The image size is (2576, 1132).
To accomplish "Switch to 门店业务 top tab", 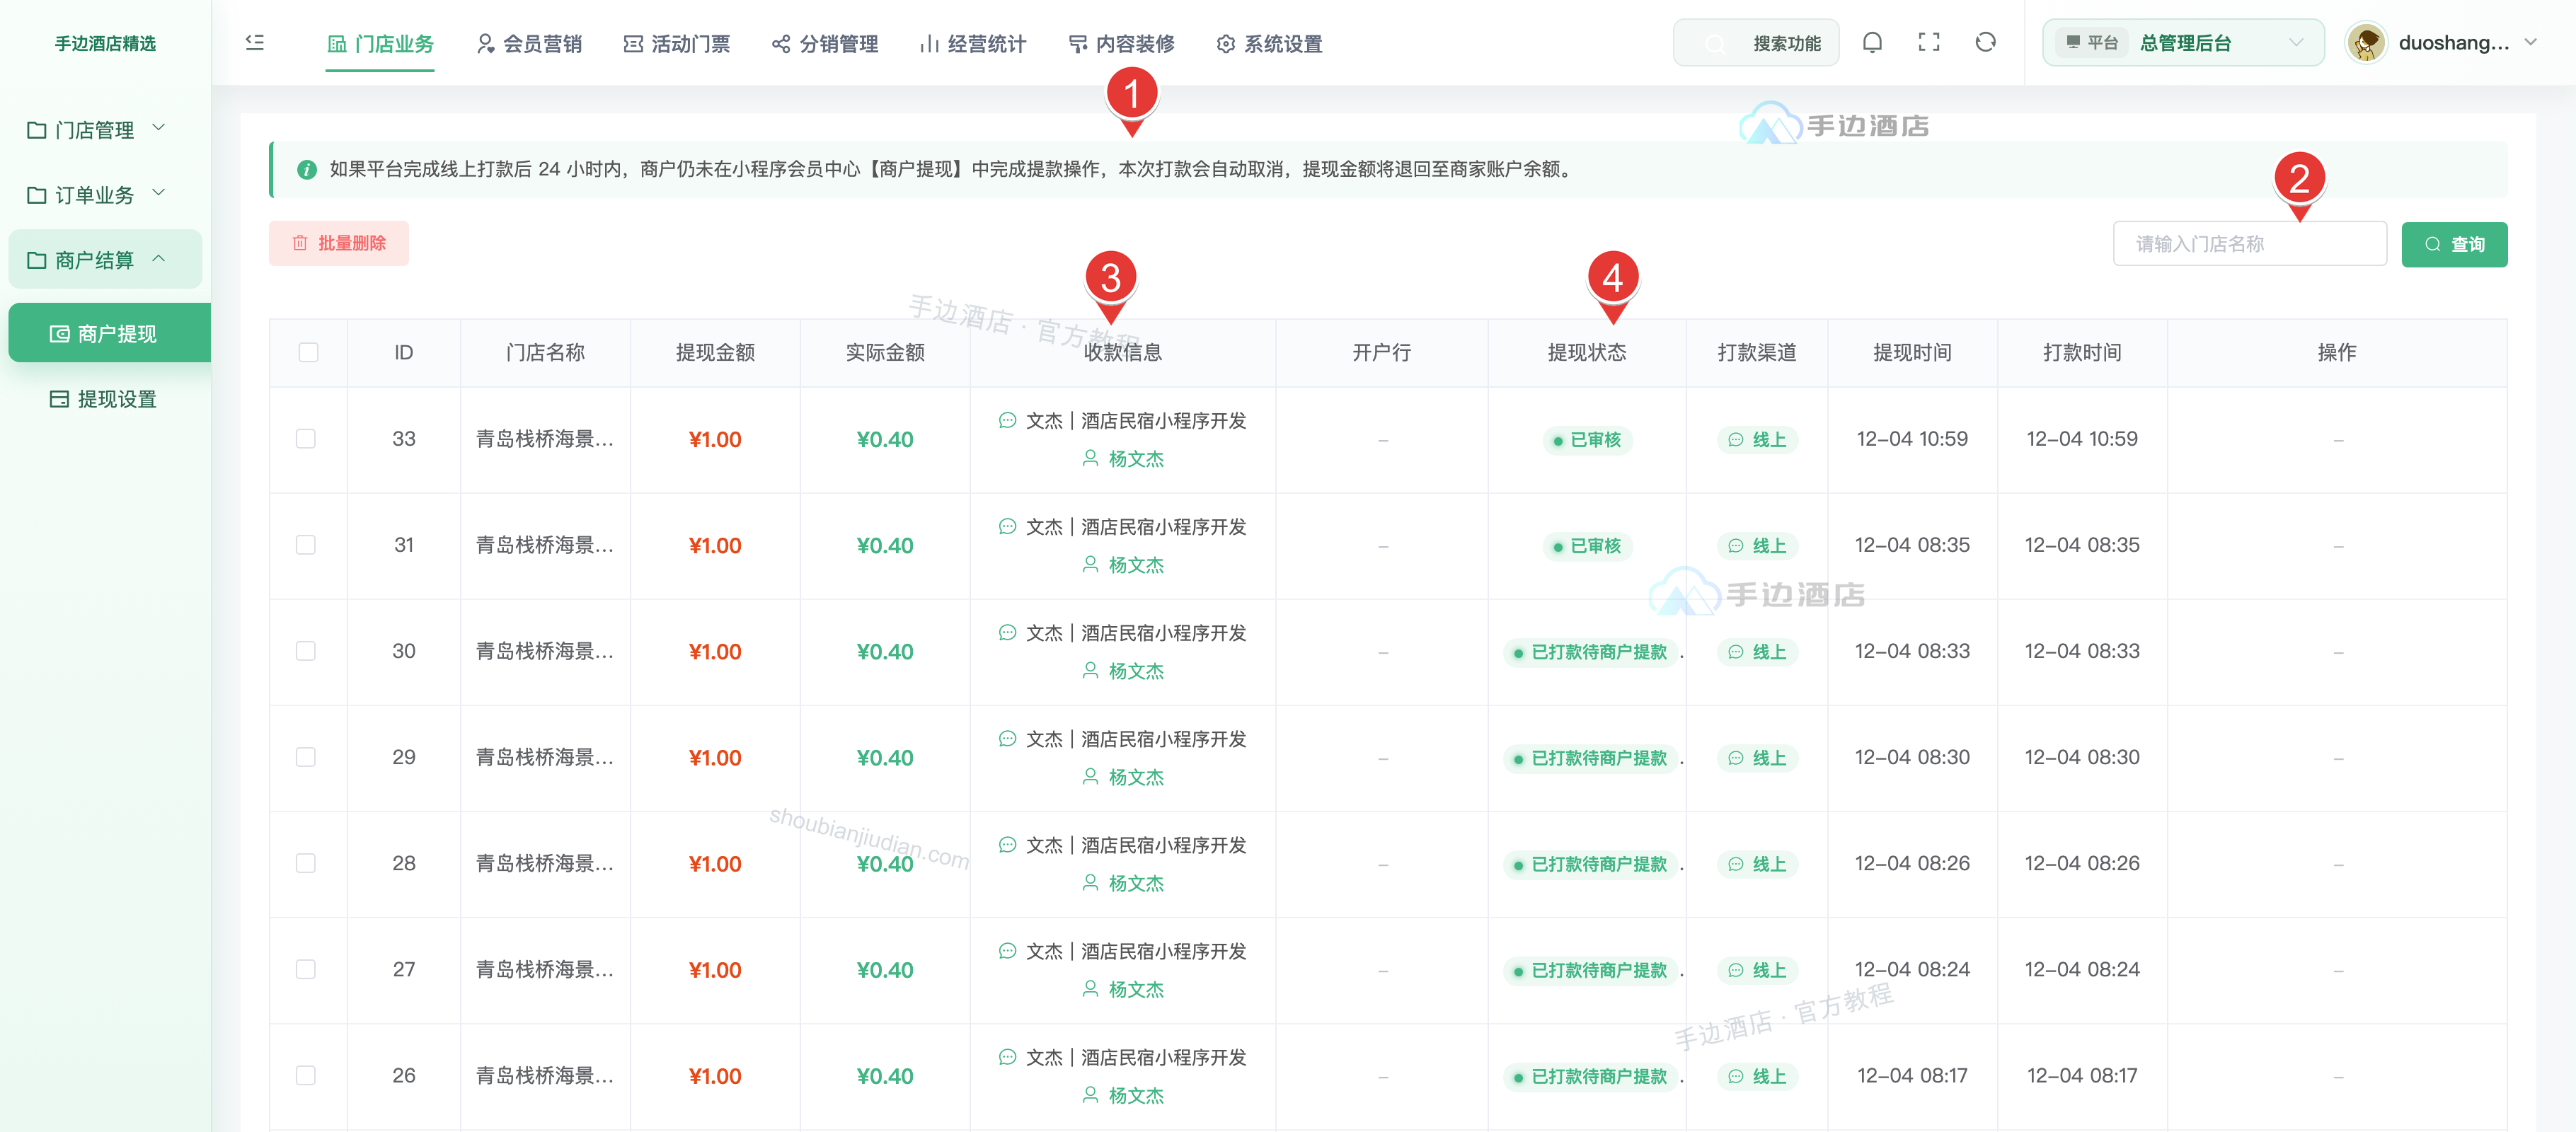I will click(380, 44).
